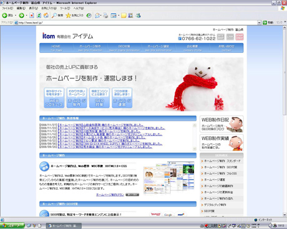Click the Back arrow in IE toolbar
Screen dimensions: 287x229
5,16
